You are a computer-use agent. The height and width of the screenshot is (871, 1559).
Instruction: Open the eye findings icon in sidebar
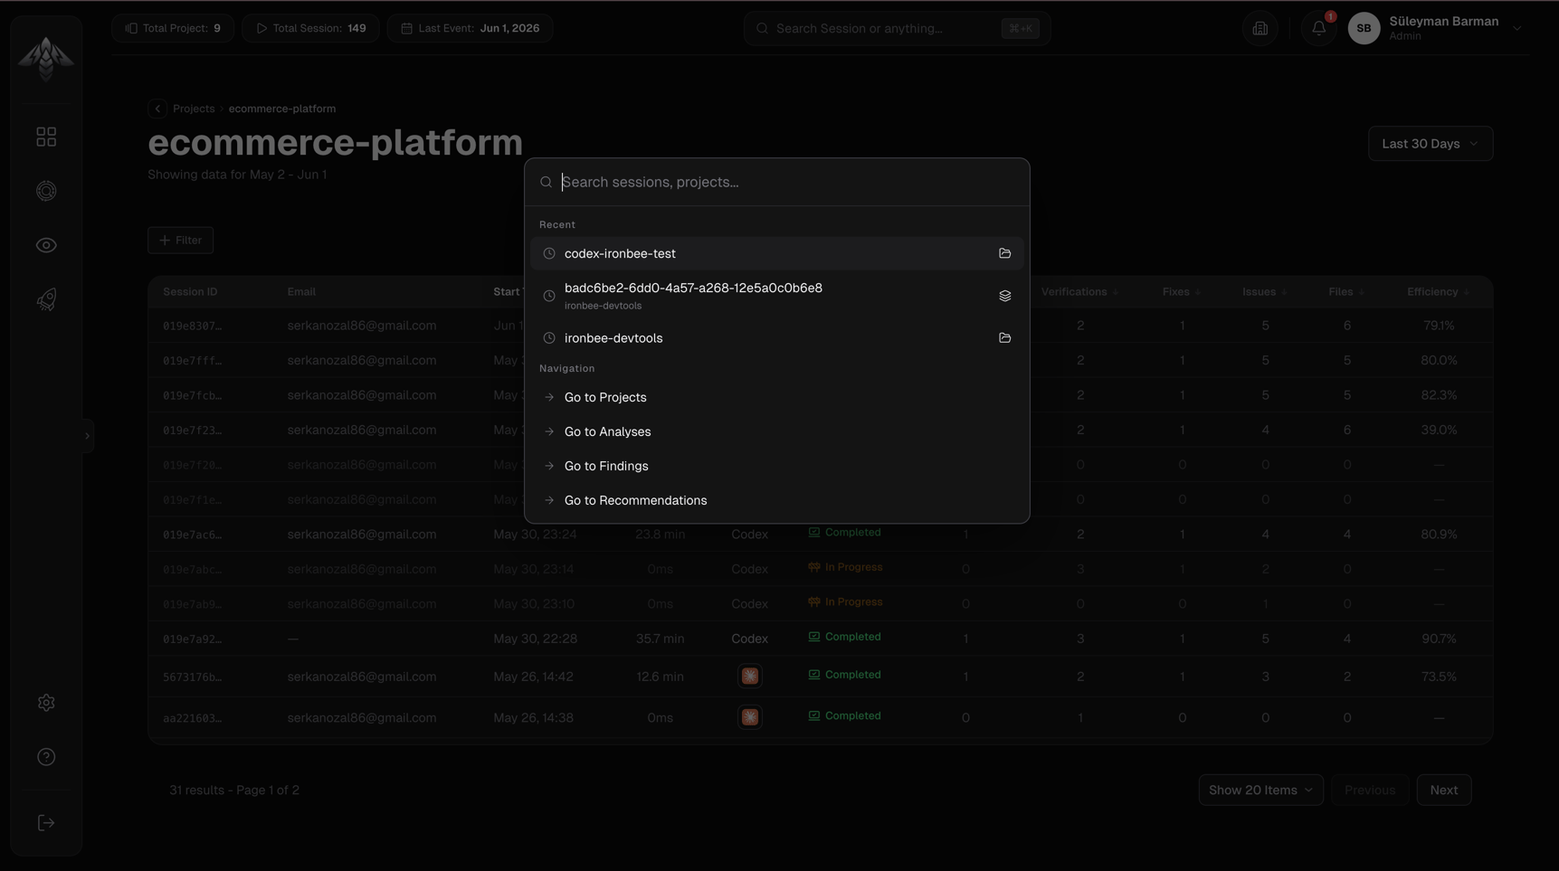(x=46, y=245)
